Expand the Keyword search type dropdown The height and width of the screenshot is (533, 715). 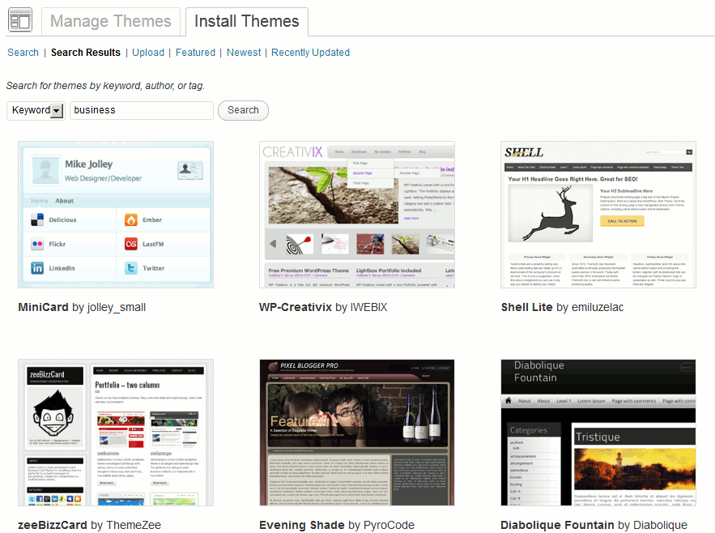click(x=36, y=110)
